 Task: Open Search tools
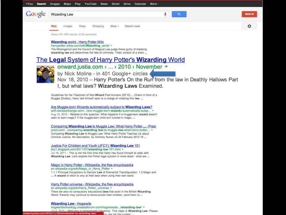pyautogui.click(x=132, y=26)
